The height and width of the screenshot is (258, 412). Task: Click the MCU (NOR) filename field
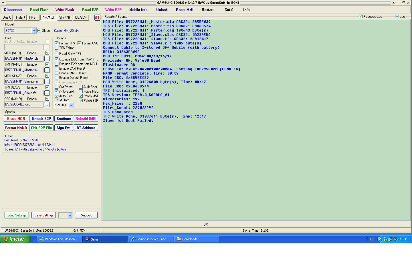click(x=24, y=58)
